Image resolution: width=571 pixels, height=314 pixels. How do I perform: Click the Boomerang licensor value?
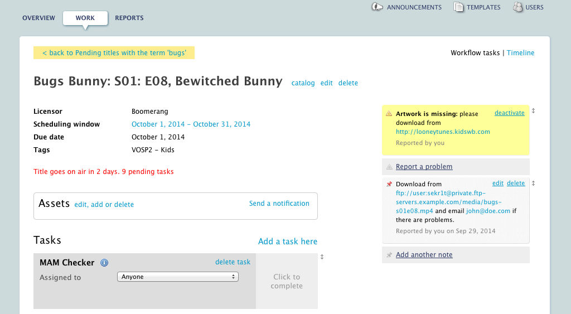(149, 112)
